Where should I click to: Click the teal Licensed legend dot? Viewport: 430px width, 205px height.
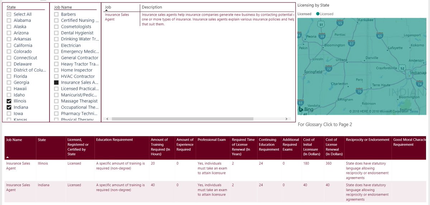pyautogui.click(x=317, y=14)
